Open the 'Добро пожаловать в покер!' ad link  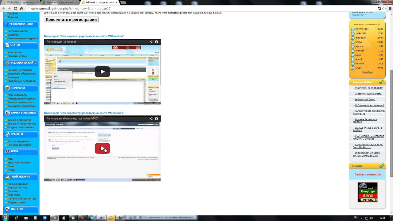click(x=369, y=105)
